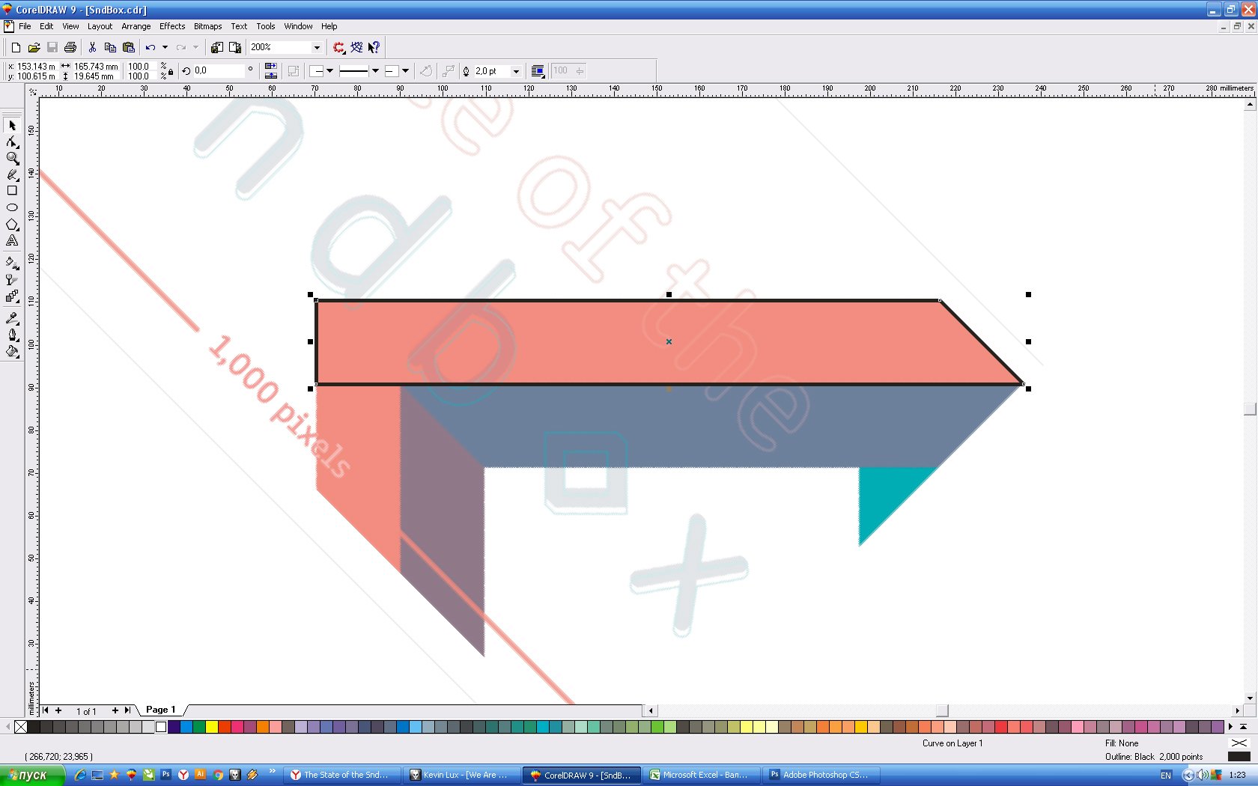
Task: Select the Pick tool in the toolbox
Action: tap(12, 126)
